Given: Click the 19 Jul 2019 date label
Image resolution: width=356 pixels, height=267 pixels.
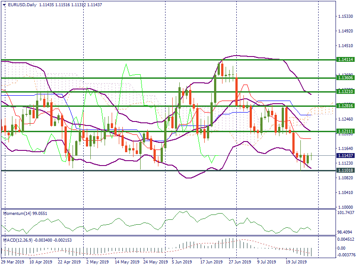Looking at the screenshot, I should [x=296, y=262].
